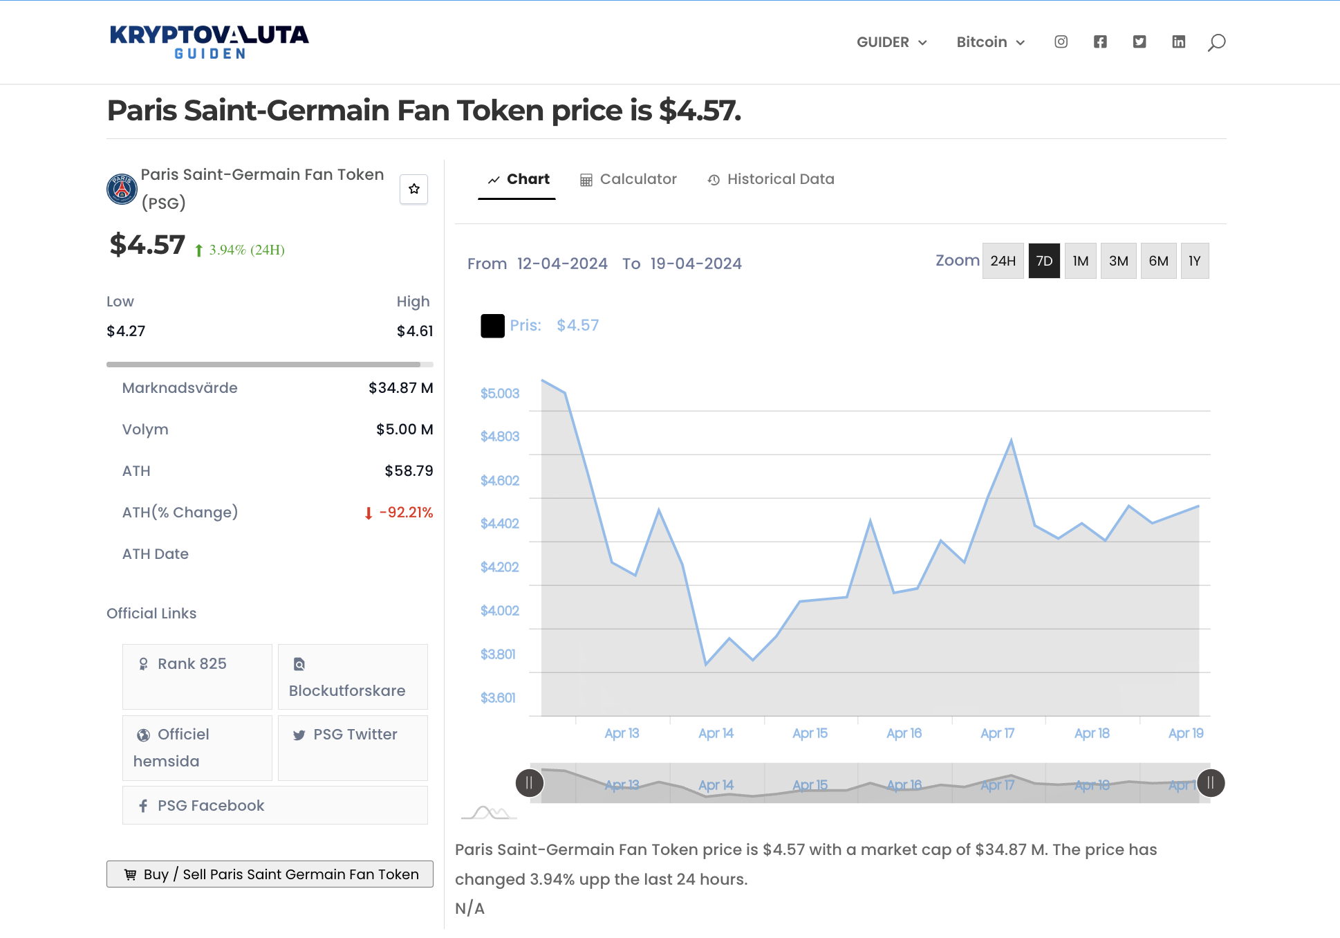Viewport: 1340px width, 938px height.
Task: Click the Paris Saint-Germain token logo
Action: (122, 189)
